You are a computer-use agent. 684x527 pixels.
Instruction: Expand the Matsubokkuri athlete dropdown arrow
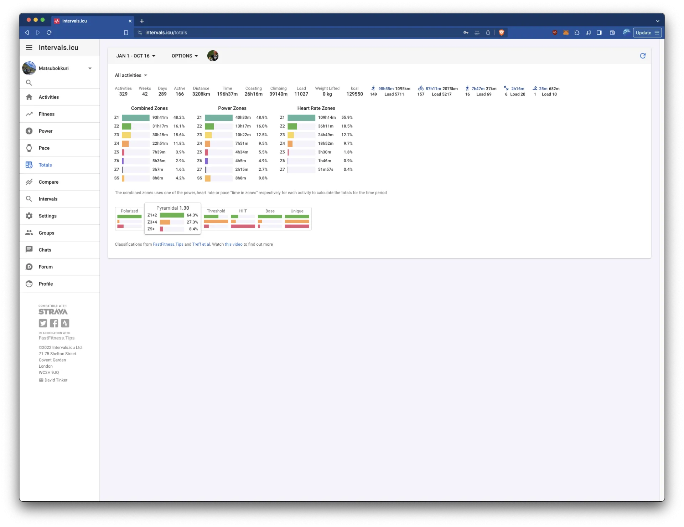pos(90,68)
